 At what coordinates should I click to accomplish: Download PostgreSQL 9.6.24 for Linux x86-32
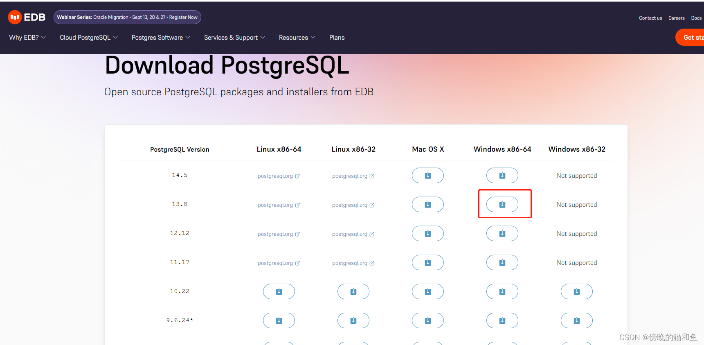pos(353,320)
